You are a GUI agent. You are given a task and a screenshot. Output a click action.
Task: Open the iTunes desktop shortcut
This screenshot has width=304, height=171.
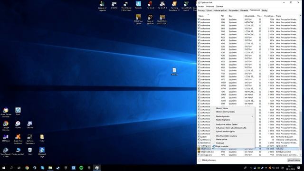(18, 124)
